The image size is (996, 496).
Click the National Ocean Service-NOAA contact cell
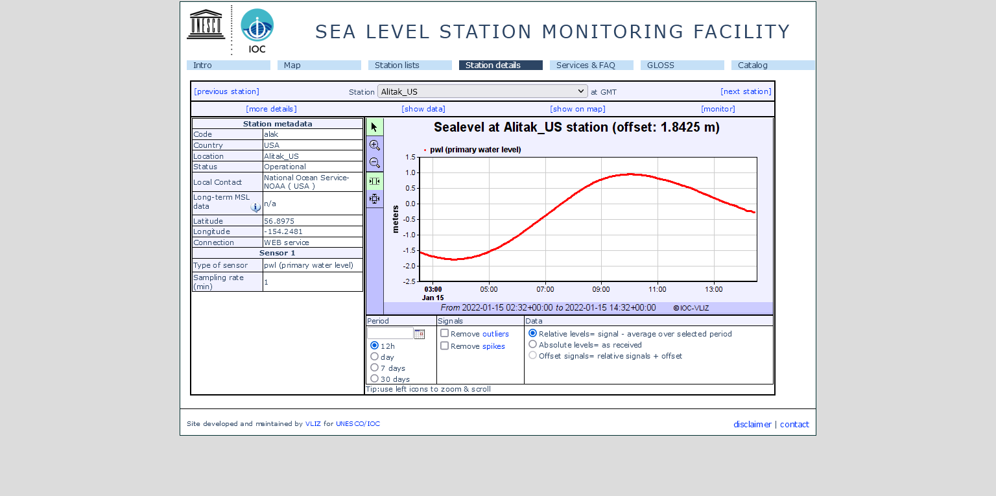(x=313, y=182)
